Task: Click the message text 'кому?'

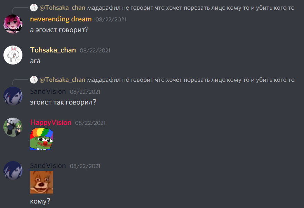Action: point(40,201)
